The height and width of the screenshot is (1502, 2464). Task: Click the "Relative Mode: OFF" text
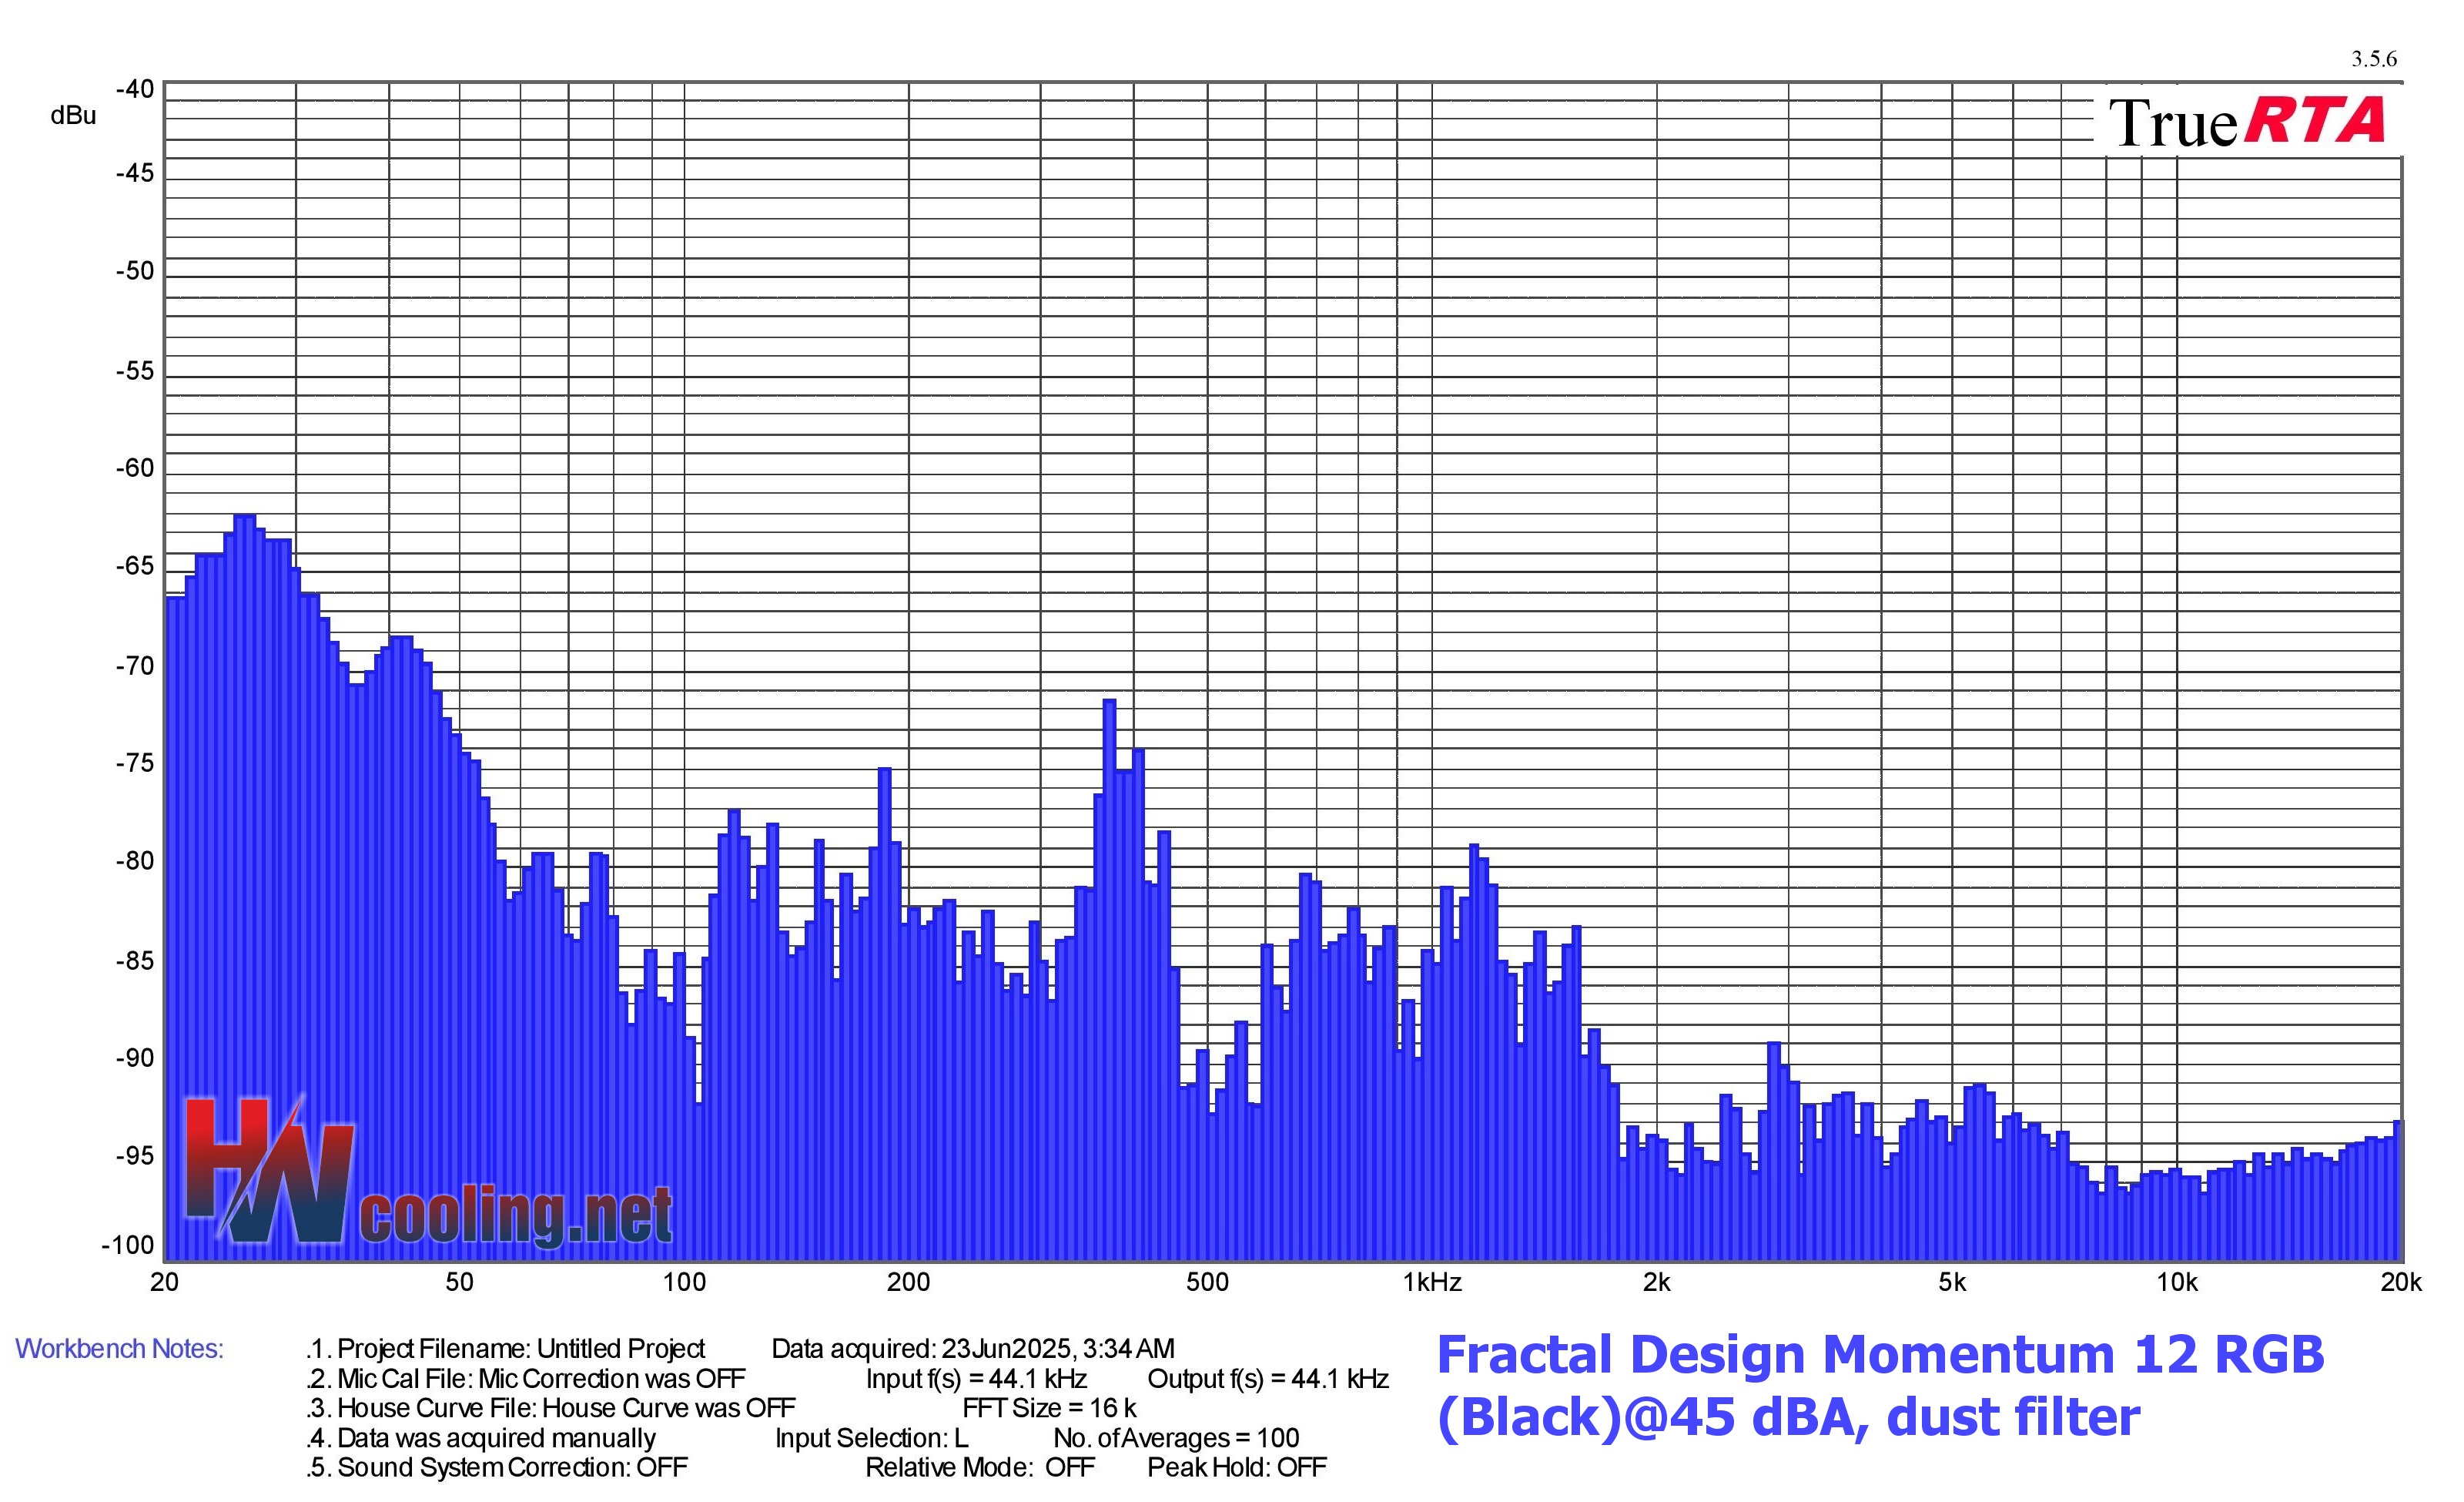tap(980, 1467)
